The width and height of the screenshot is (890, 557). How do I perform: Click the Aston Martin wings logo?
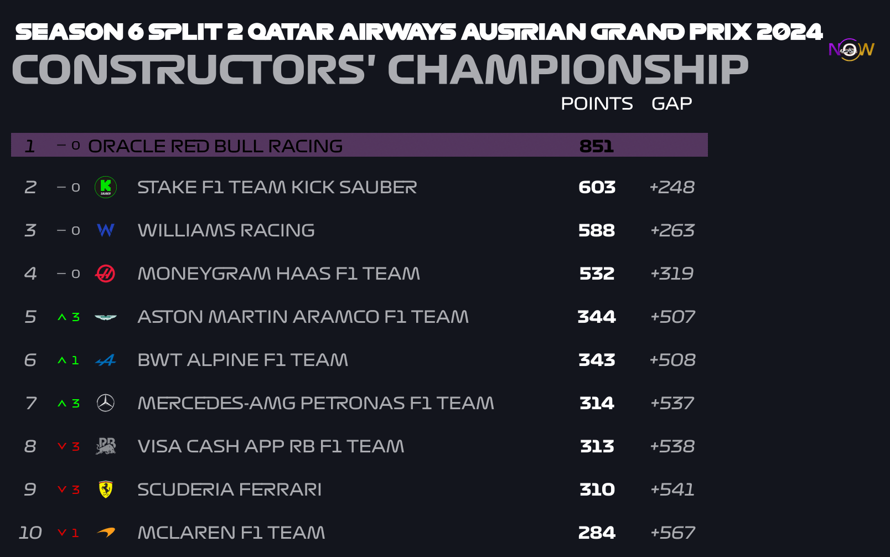[106, 317]
